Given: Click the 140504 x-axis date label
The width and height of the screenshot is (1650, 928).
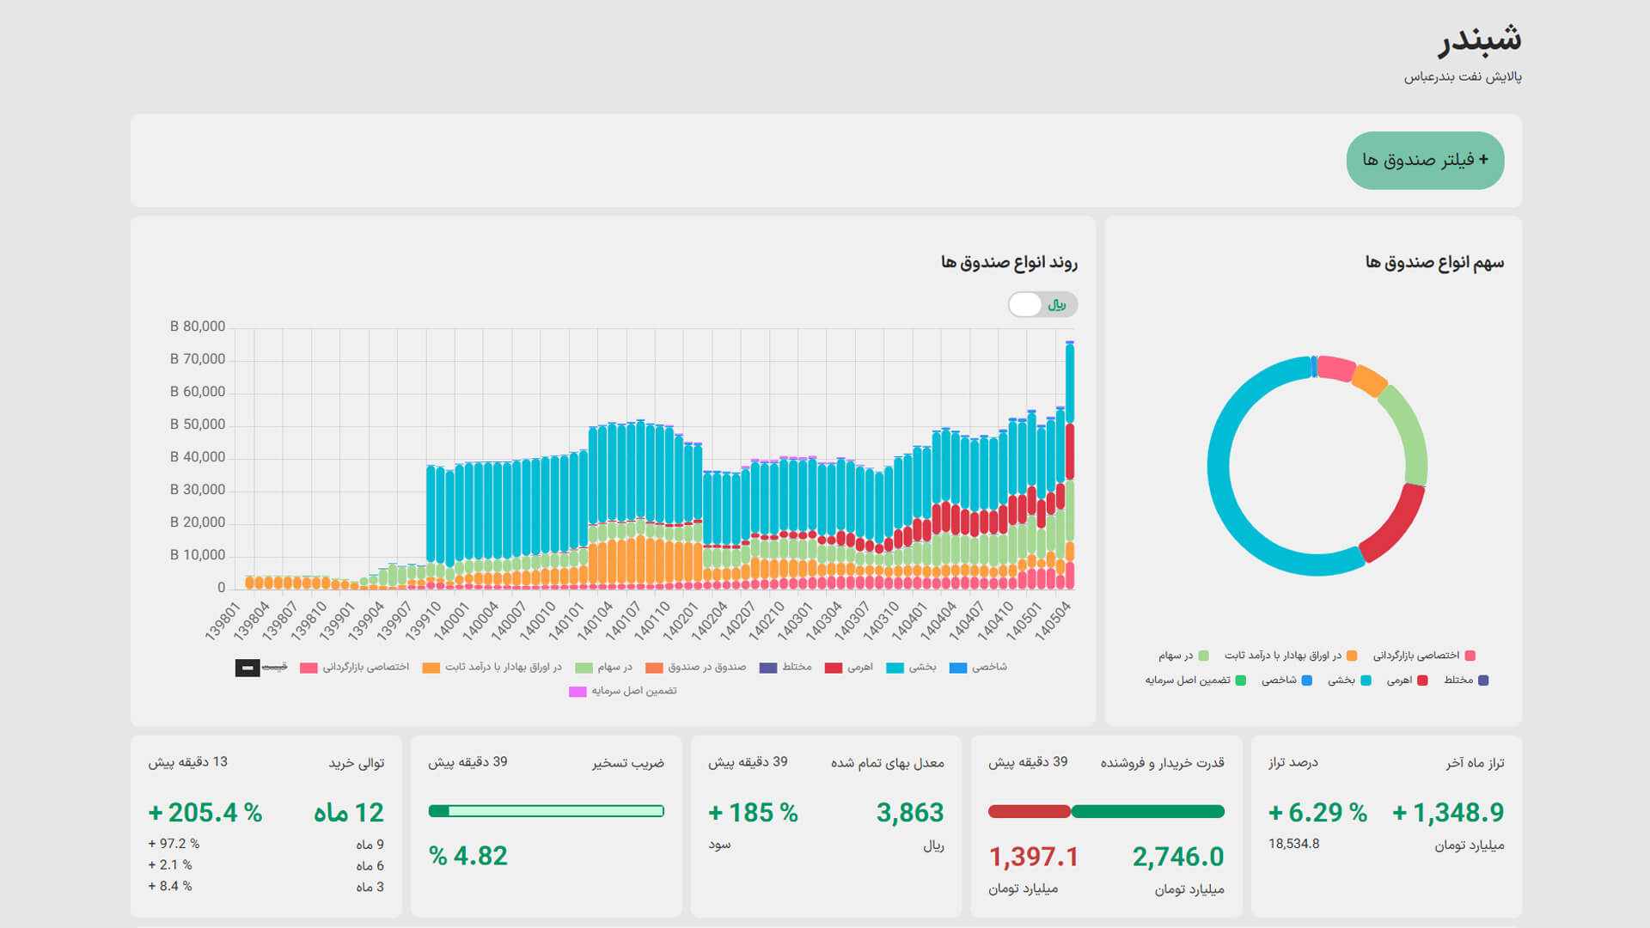Looking at the screenshot, I should pos(1053,621).
